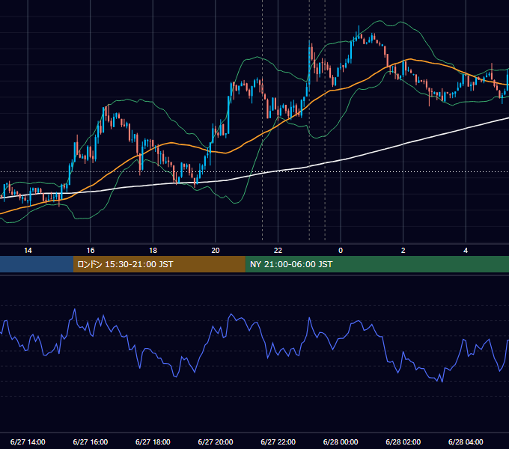Click hour label 0 on price chart axis

pyautogui.click(x=341, y=251)
